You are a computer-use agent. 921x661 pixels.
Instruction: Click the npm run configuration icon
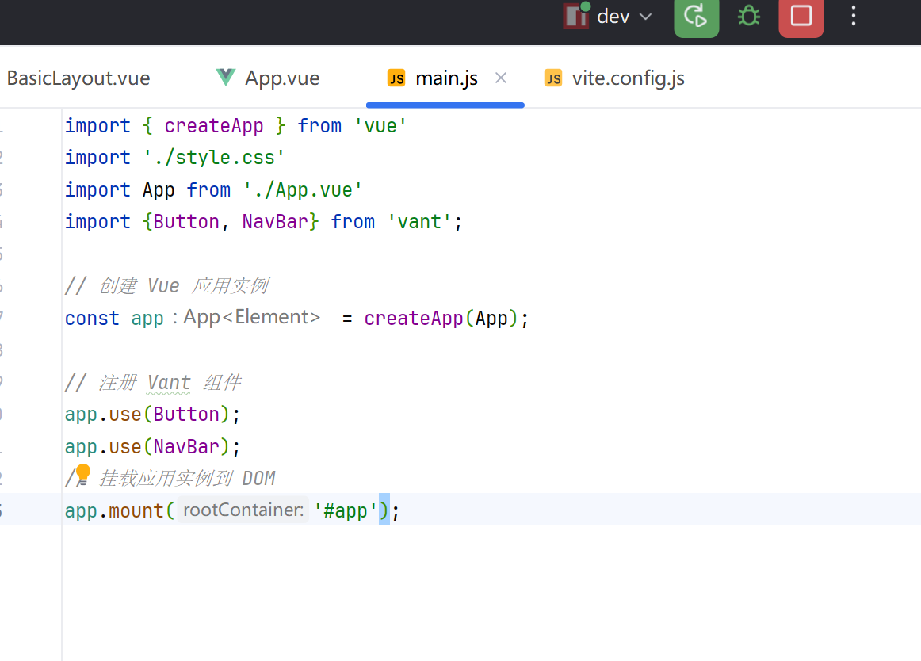(x=575, y=17)
